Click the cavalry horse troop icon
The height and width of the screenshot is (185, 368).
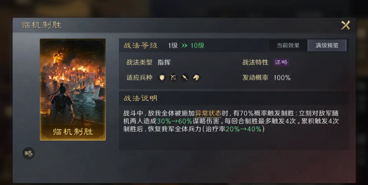[x=196, y=77]
